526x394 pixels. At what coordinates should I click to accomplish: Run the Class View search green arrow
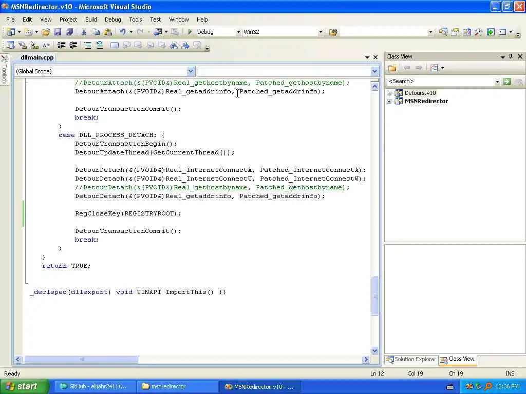507,82
